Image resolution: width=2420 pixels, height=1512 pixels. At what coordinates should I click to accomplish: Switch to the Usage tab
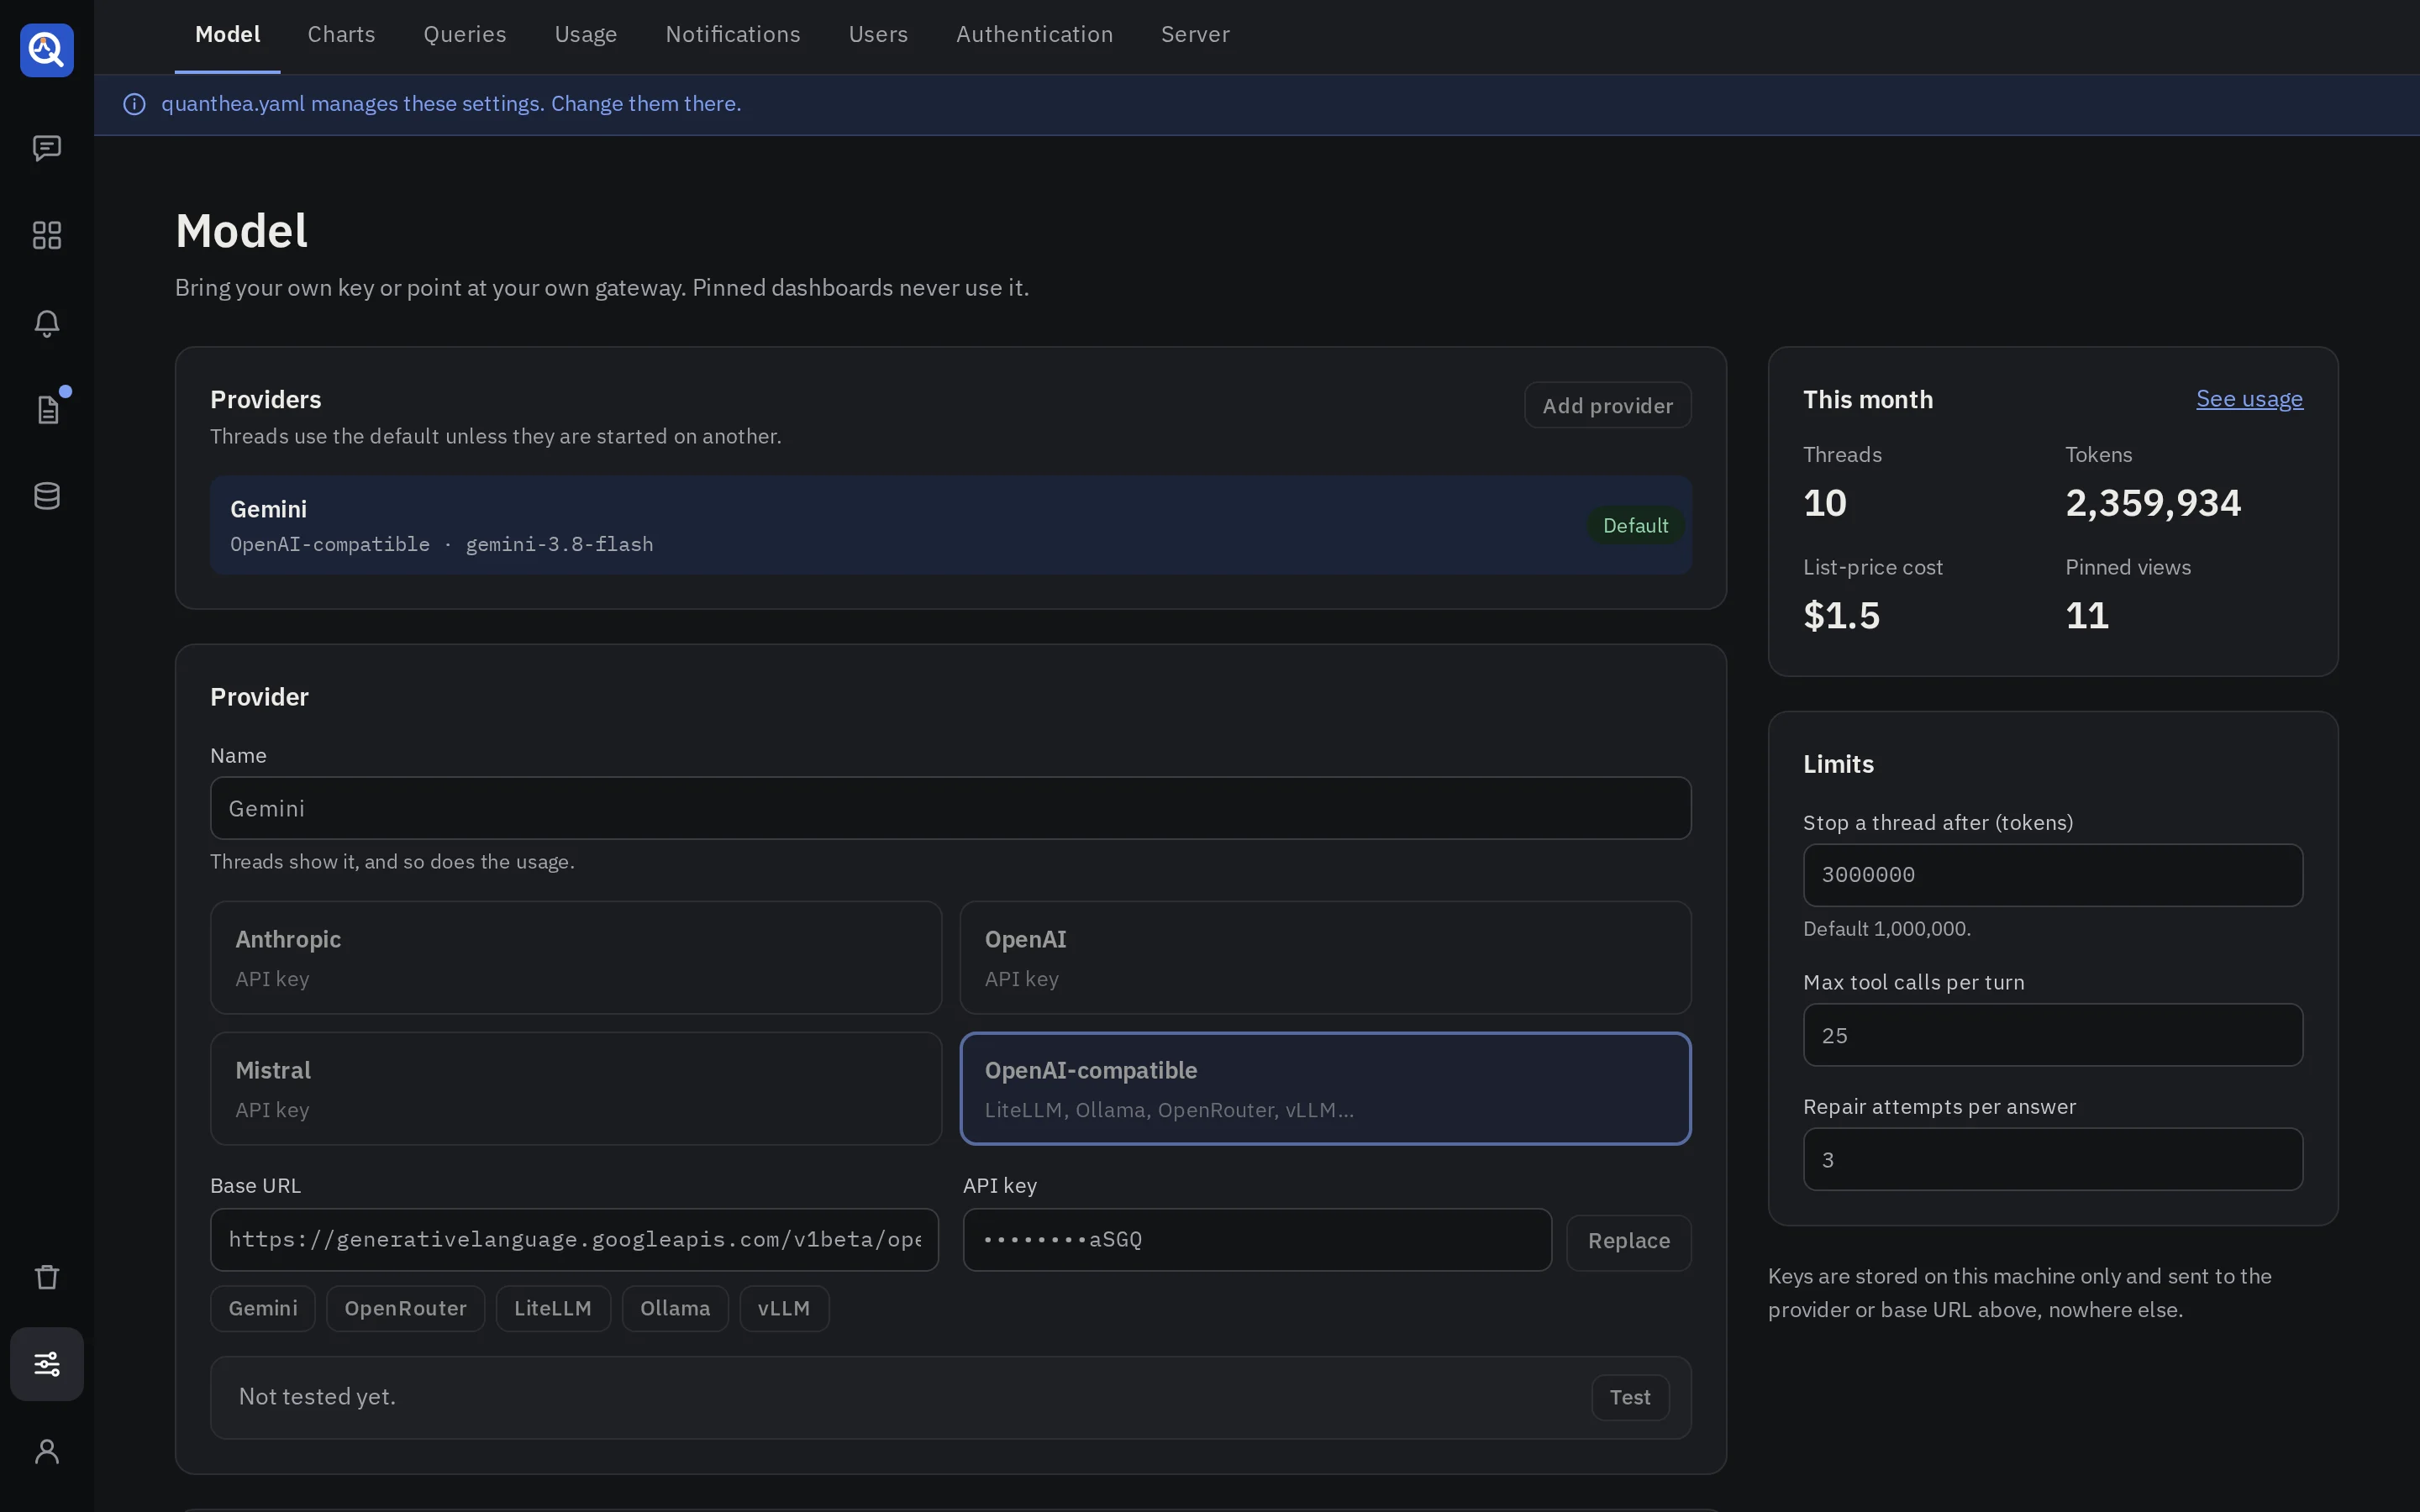pos(586,35)
